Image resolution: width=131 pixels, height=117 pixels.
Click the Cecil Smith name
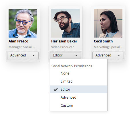(x=103, y=41)
